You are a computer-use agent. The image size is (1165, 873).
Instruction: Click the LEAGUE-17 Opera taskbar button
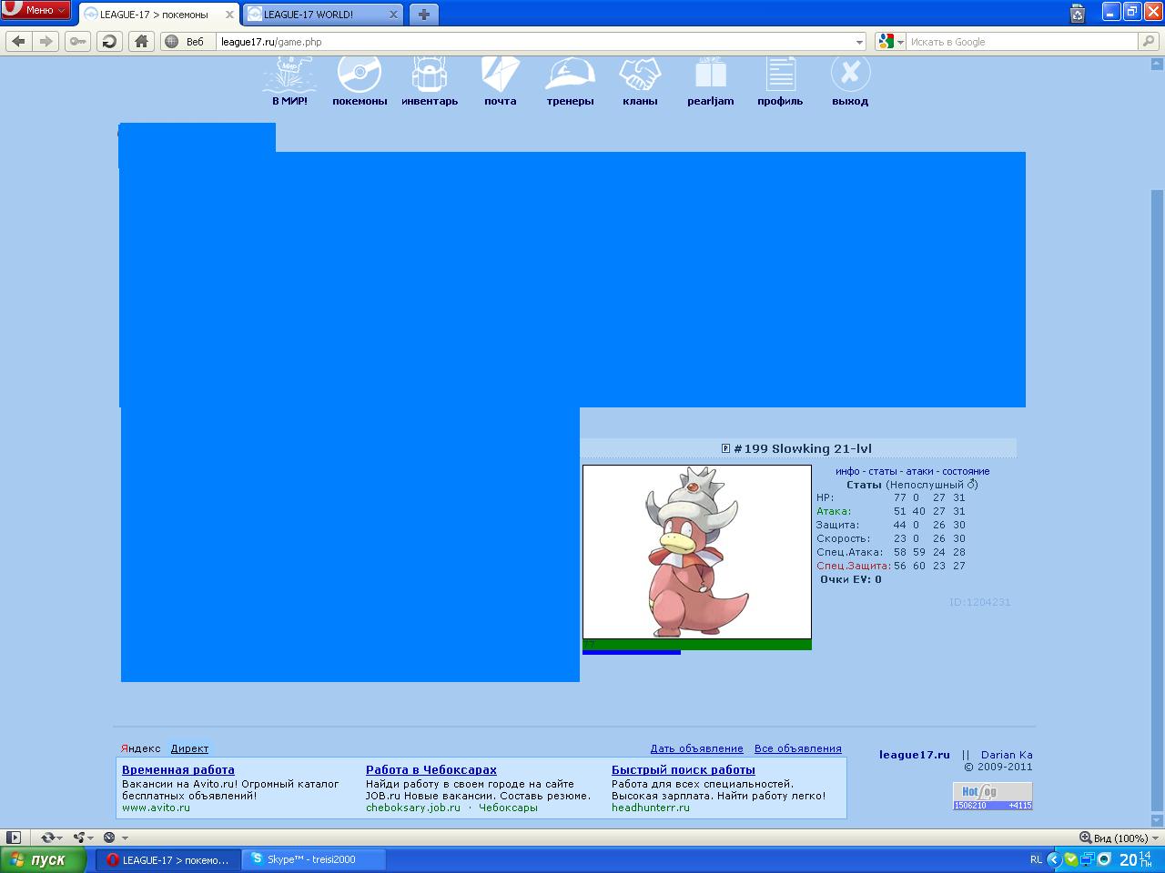169,859
